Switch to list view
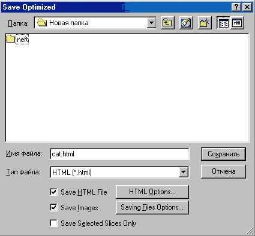Screen dimensions: 255x236 click(x=224, y=23)
